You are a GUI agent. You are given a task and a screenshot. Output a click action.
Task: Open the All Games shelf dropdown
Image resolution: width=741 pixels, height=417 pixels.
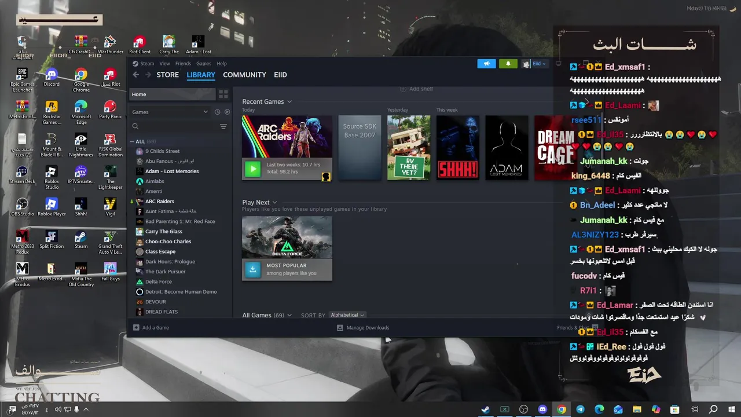(289, 315)
